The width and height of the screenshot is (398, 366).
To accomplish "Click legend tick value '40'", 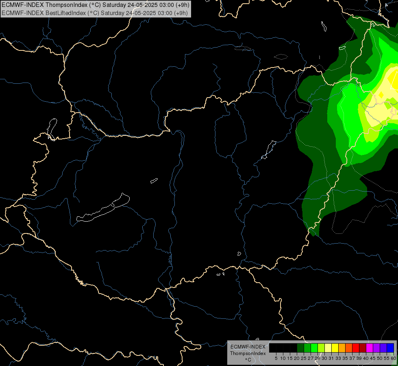I will (366, 358).
